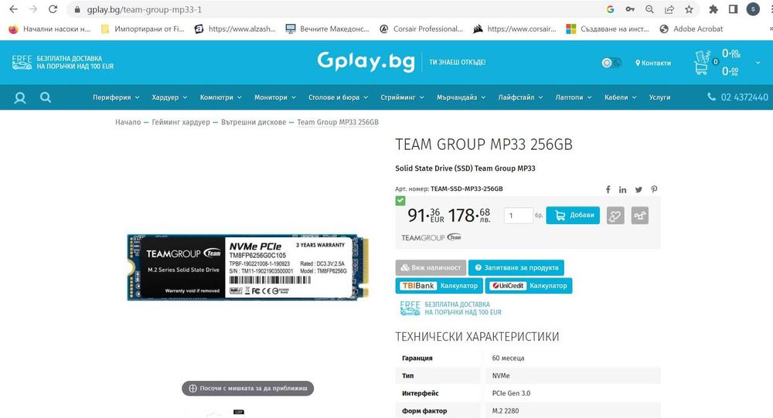The image size is (773, 418).
Task: Open the Контакти link
Action: [653, 63]
